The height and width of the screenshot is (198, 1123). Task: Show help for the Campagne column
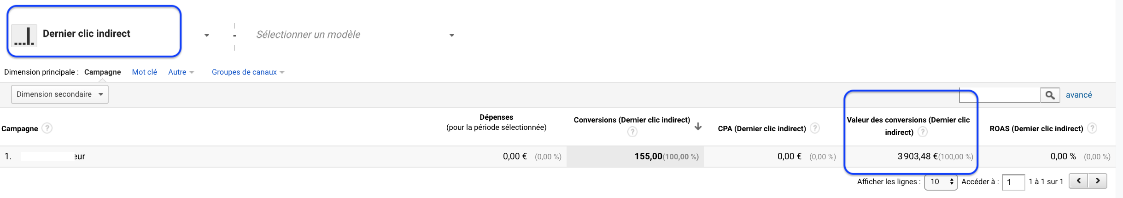(47, 128)
